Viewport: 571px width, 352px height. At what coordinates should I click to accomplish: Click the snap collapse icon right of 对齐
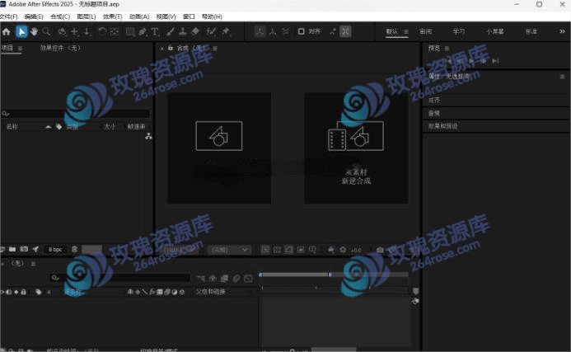(x=333, y=31)
